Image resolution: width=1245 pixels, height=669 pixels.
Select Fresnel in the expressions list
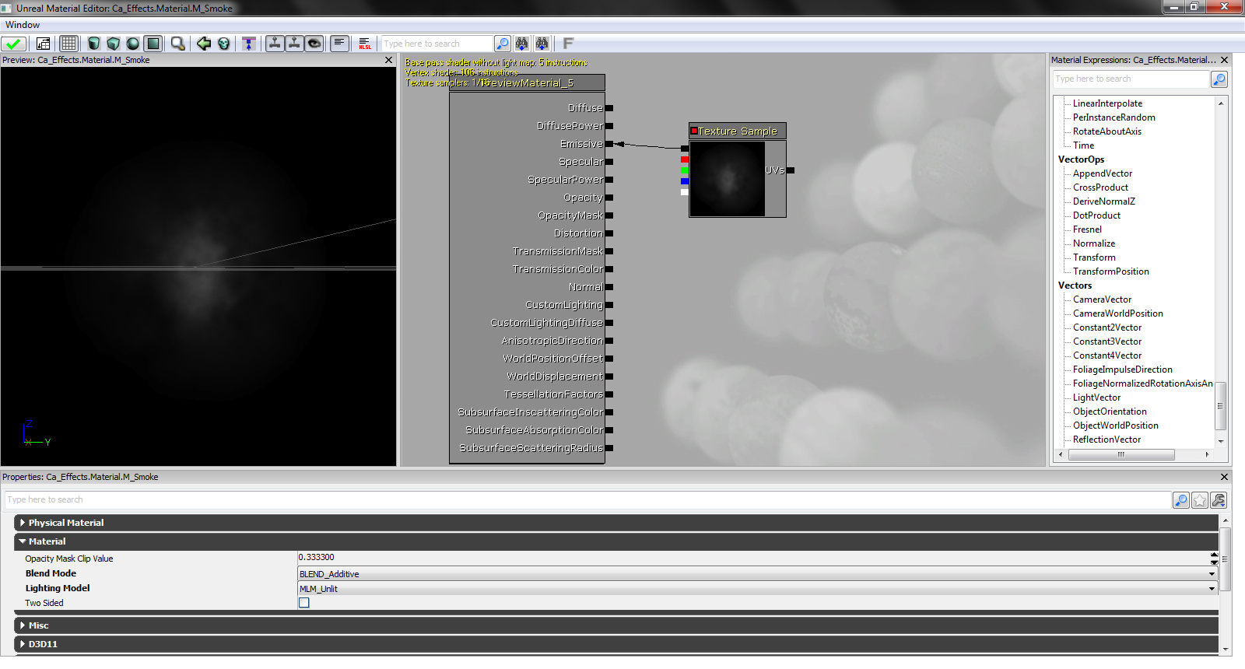(1087, 229)
